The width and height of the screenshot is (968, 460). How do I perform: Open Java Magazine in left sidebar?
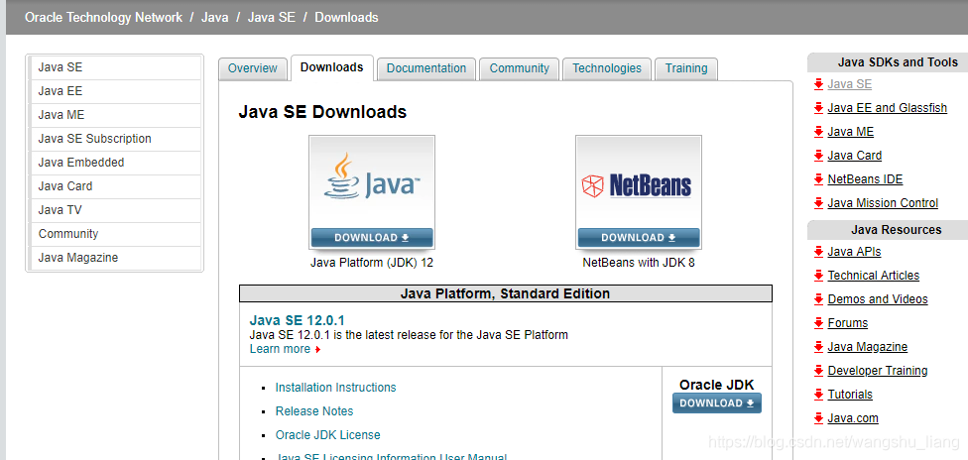(116, 258)
